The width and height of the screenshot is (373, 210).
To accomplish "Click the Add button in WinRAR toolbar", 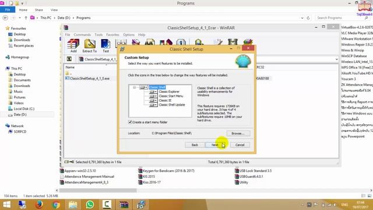I will (x=73, y=45).
